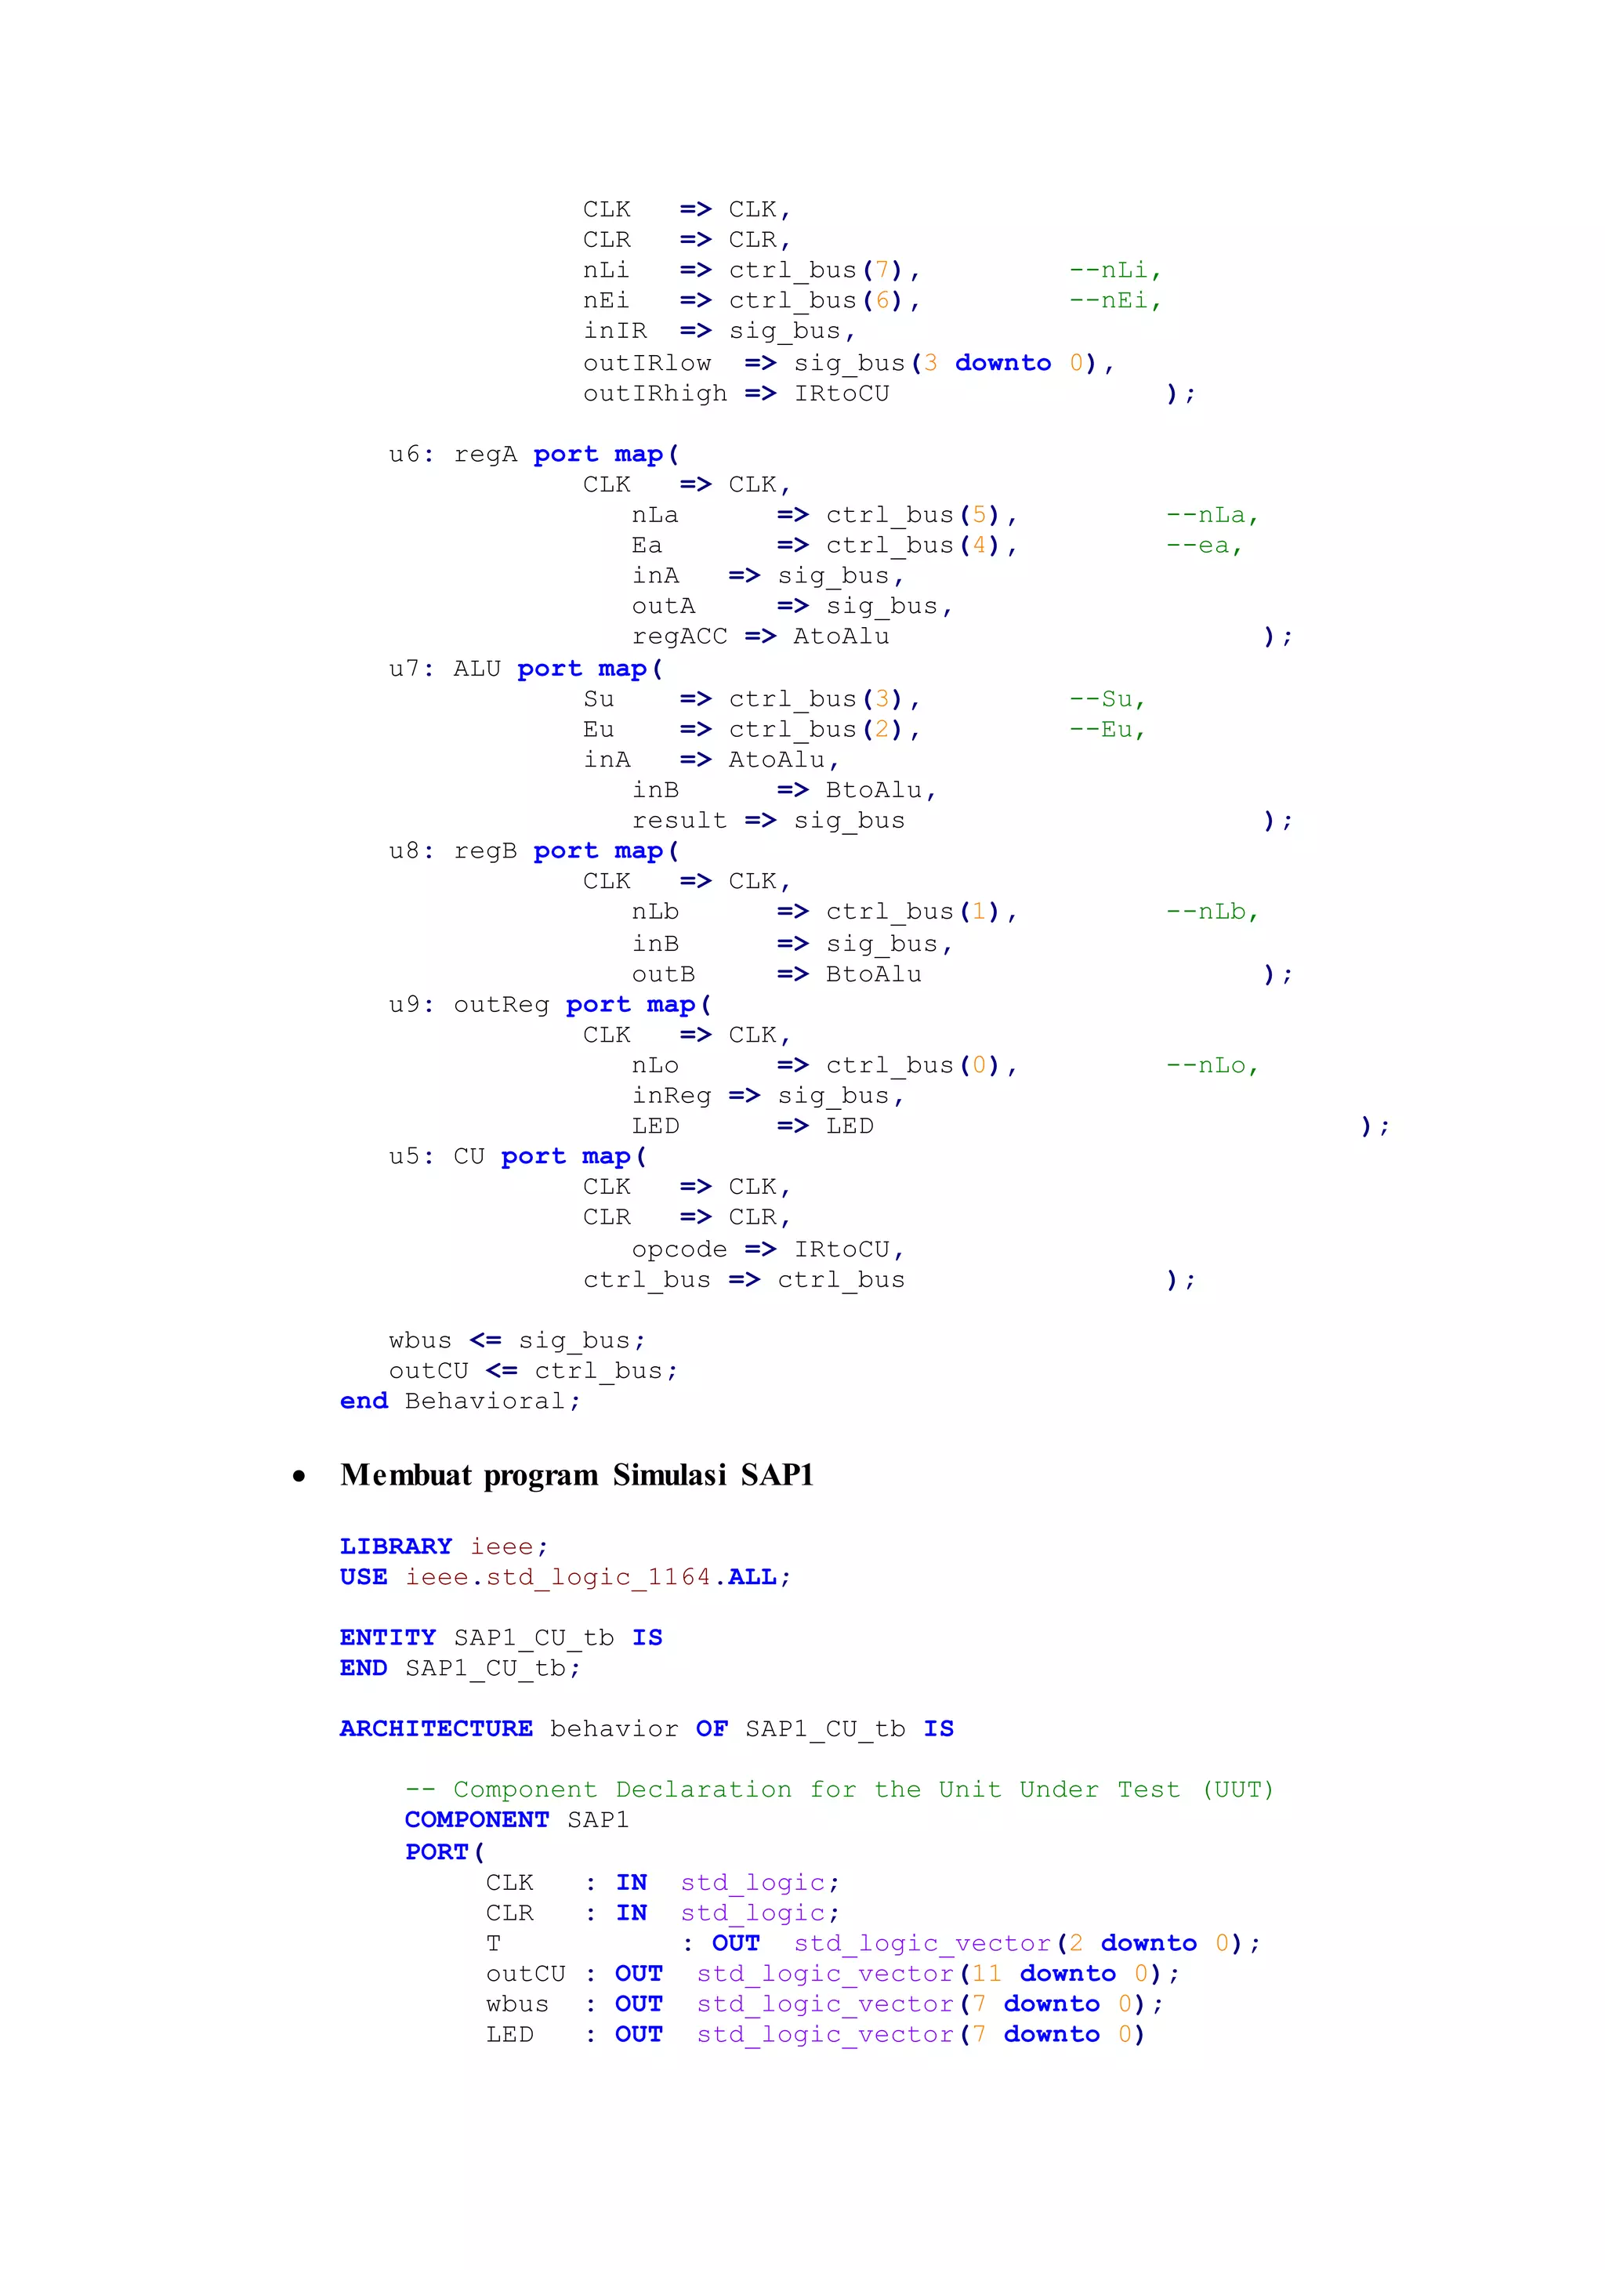The image size is (1605, 2270).
Task: Click the u5 CU port map line
Action: [x=517, y=1157]
